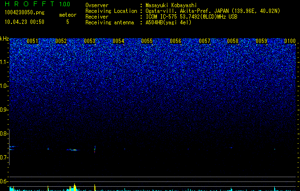Click the Ogata-vill. Akita-Pref. JAPAN location text
This screenshot has height=191, width=300.
[x=213, y=11]
